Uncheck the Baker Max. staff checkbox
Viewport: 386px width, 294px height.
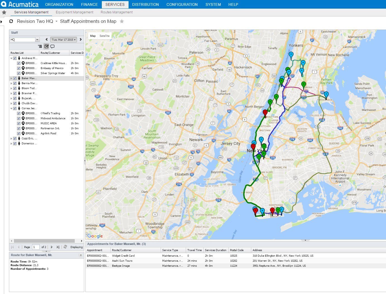pos(15,78)
